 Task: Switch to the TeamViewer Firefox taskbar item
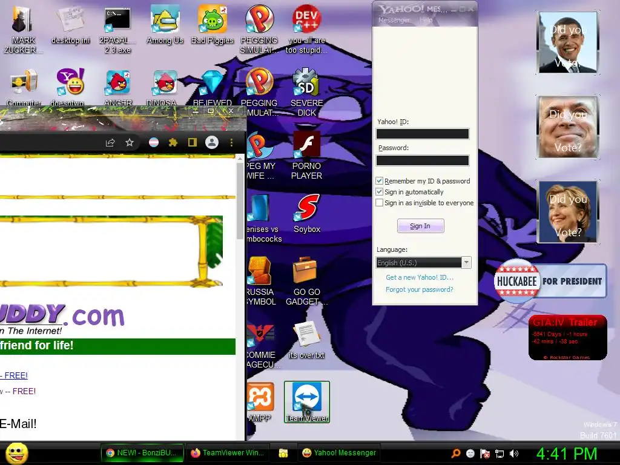[228, 453]
